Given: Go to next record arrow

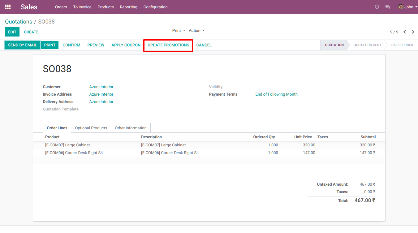Looking at the screenshot, I should (413, 32).
